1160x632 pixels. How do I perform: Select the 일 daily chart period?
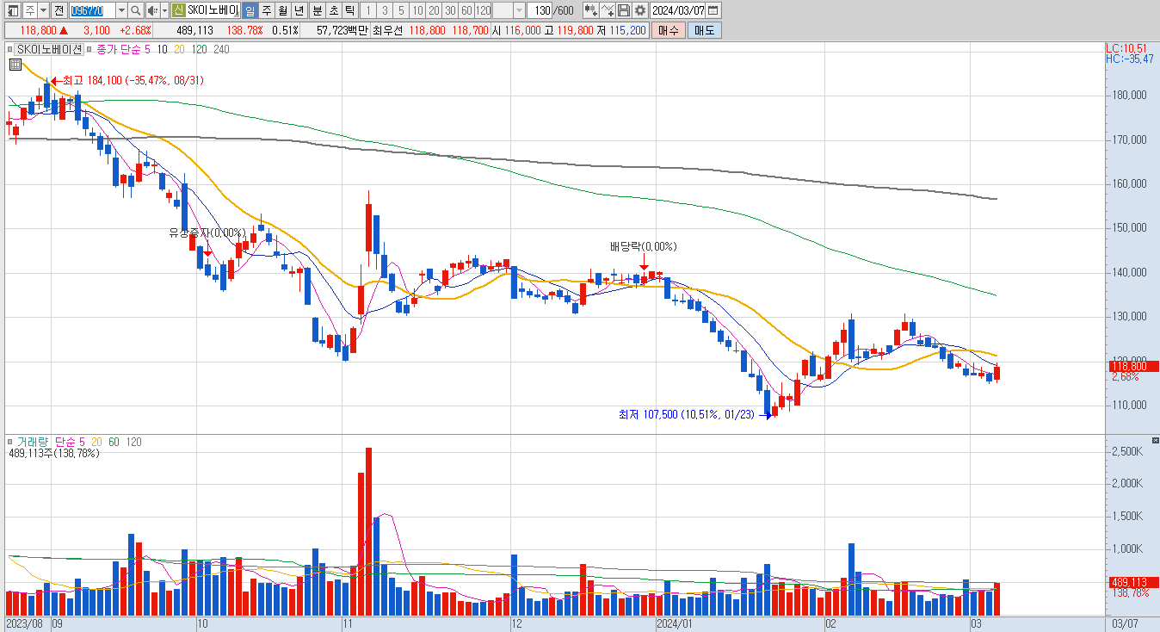point(250,10)
